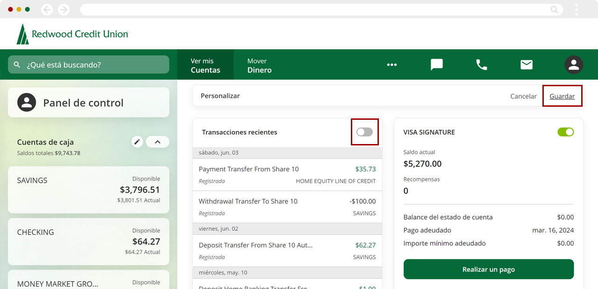Open the mail envelope icon
The image size is (598, 289).
click(527, 65)
